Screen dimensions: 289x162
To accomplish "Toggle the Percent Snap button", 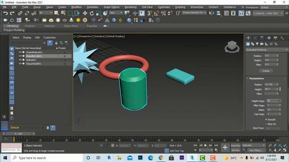I will tap(163, 13).
